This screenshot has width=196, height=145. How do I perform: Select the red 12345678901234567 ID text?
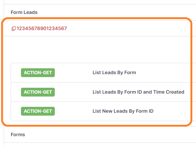[x=42, y=29]
